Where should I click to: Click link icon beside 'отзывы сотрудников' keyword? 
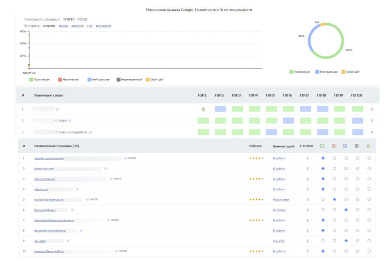coord(91,132)
